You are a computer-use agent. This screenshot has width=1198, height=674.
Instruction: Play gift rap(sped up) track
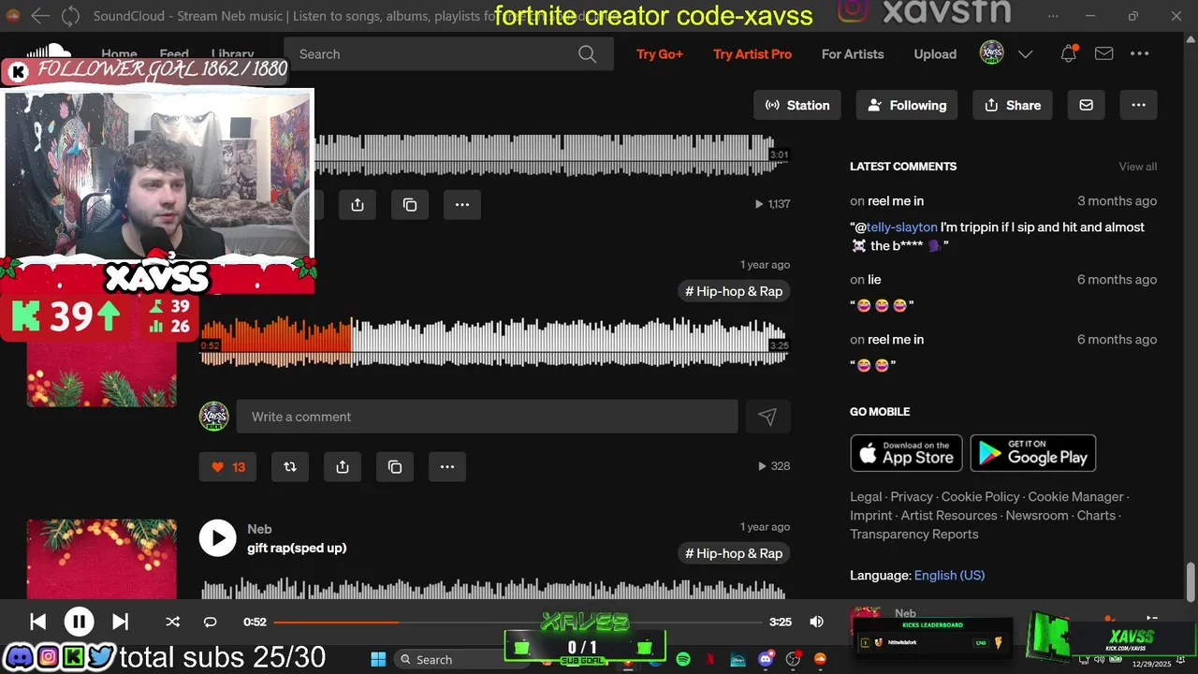[217, 538]
